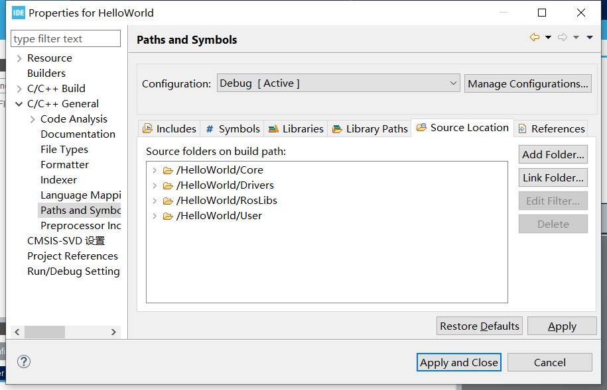Click the /HelloWorld/User folder icon
The width and height of the screenshot is (607, 390).
coord(168,216)
